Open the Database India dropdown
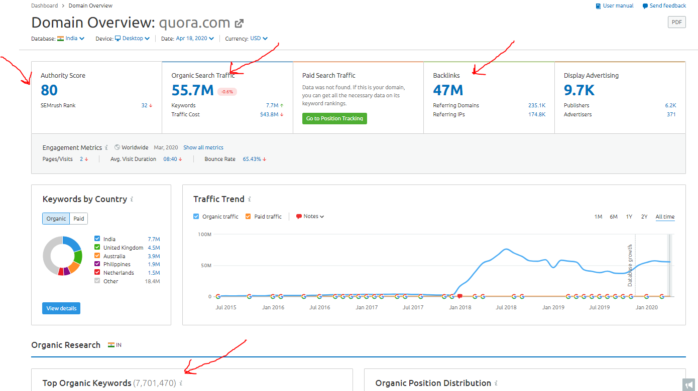The image size is (698, 391). 75,38
